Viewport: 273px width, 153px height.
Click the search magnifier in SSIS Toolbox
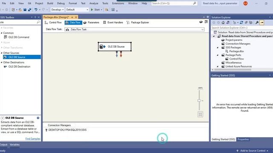38,22
